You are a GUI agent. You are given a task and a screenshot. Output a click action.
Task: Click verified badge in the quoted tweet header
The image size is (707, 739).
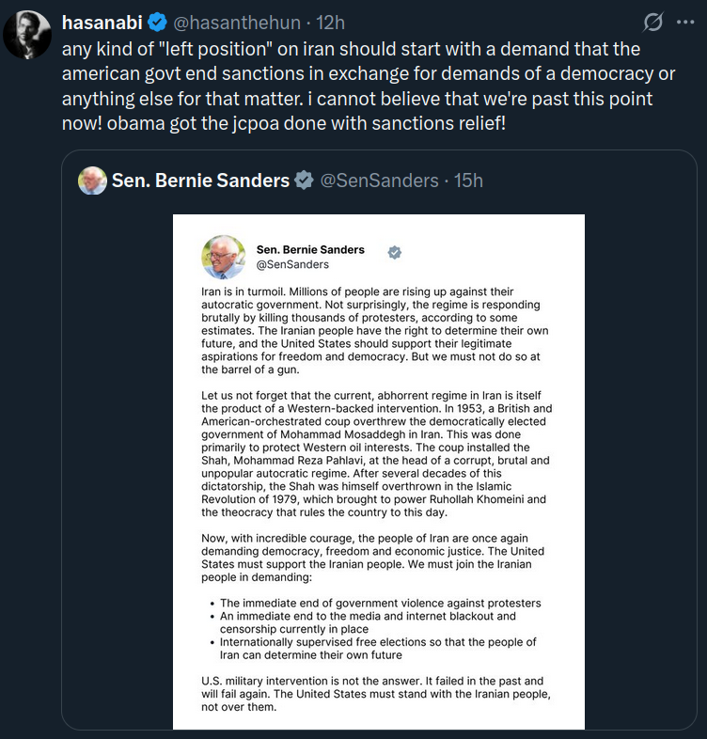point(305,180)
